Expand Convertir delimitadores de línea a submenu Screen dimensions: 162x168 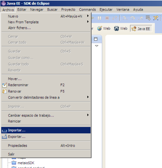46,97
